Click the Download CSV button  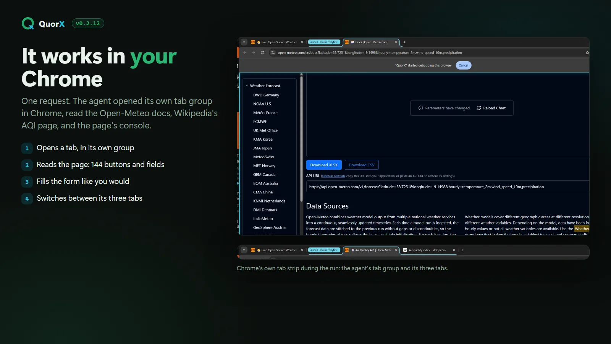[x=362, y=165]
